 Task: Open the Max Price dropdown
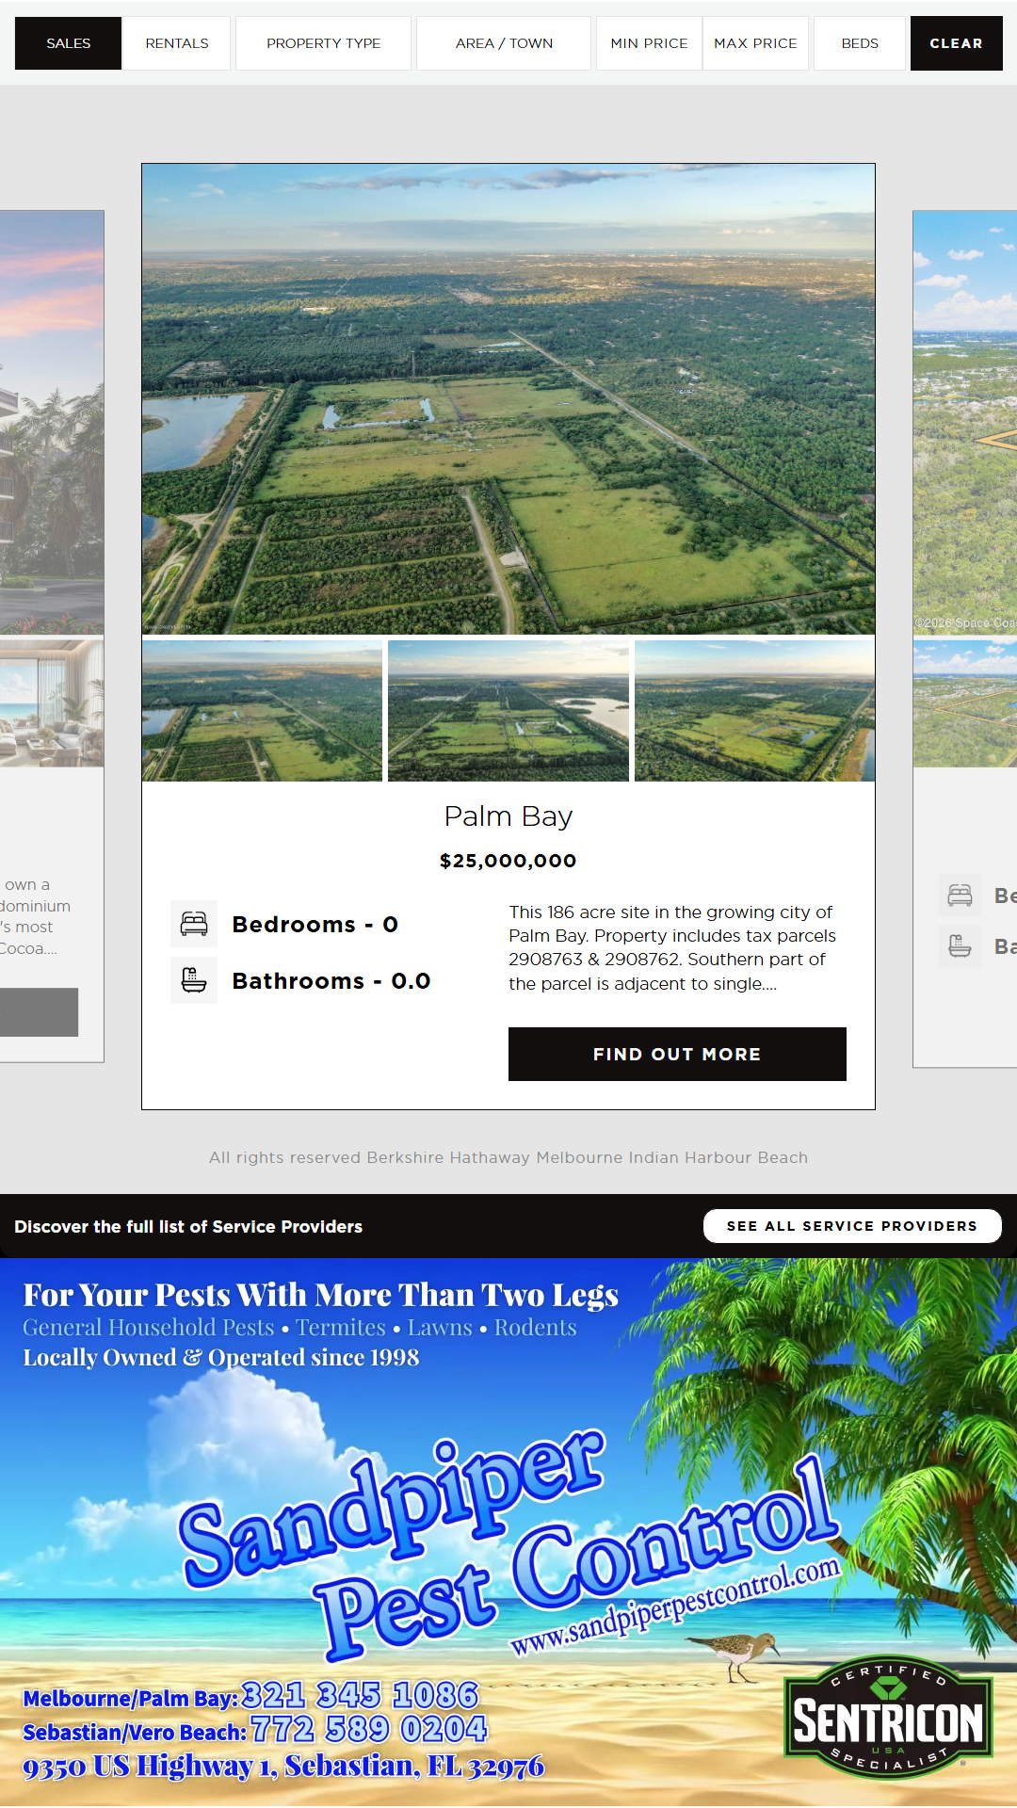[x=755, y=43]
